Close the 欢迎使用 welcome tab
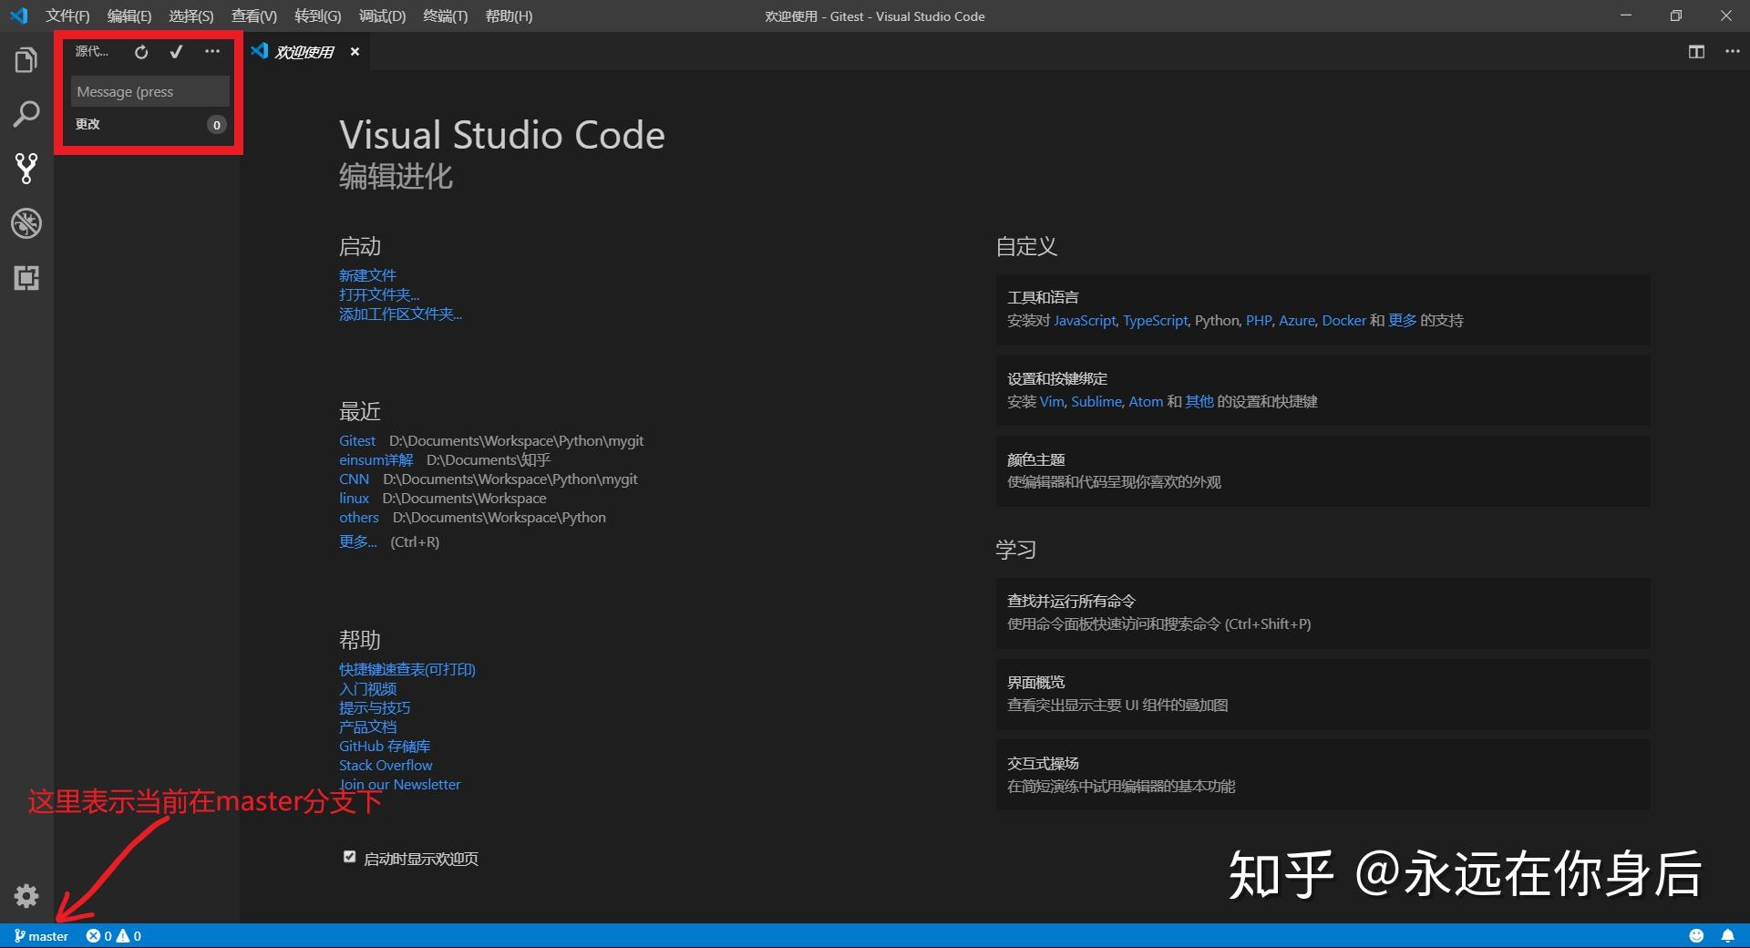1750x948 pixels. [x=355, y=52]
